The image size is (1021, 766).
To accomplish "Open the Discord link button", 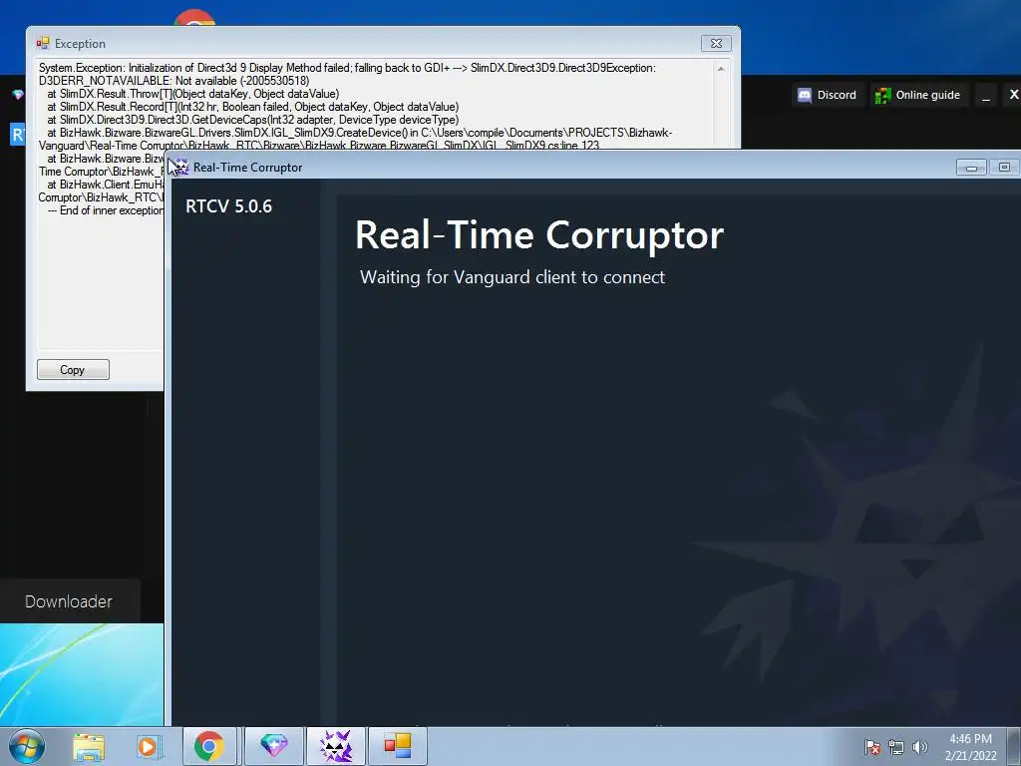I will (x=828, y=95).
